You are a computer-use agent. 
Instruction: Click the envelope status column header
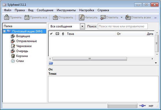pyautogui.click(x=57, y=34)
